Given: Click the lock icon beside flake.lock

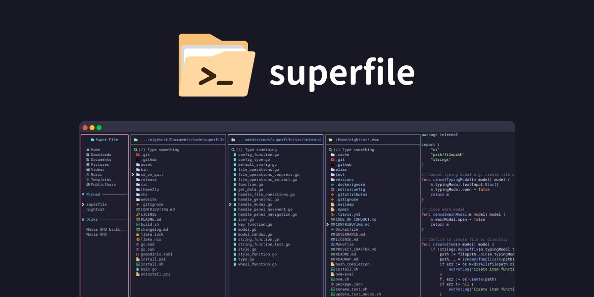Looking at the screenshot, I should tap(138, 234).
